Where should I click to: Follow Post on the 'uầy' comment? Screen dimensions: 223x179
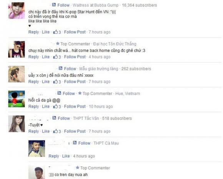pos(75,82)
